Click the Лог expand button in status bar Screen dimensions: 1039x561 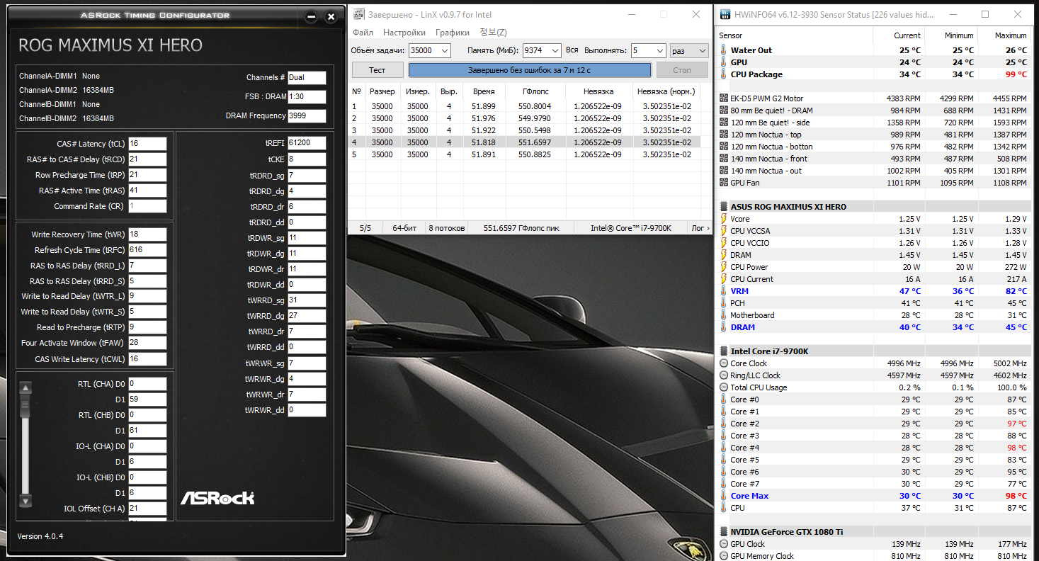click(701, 228)
